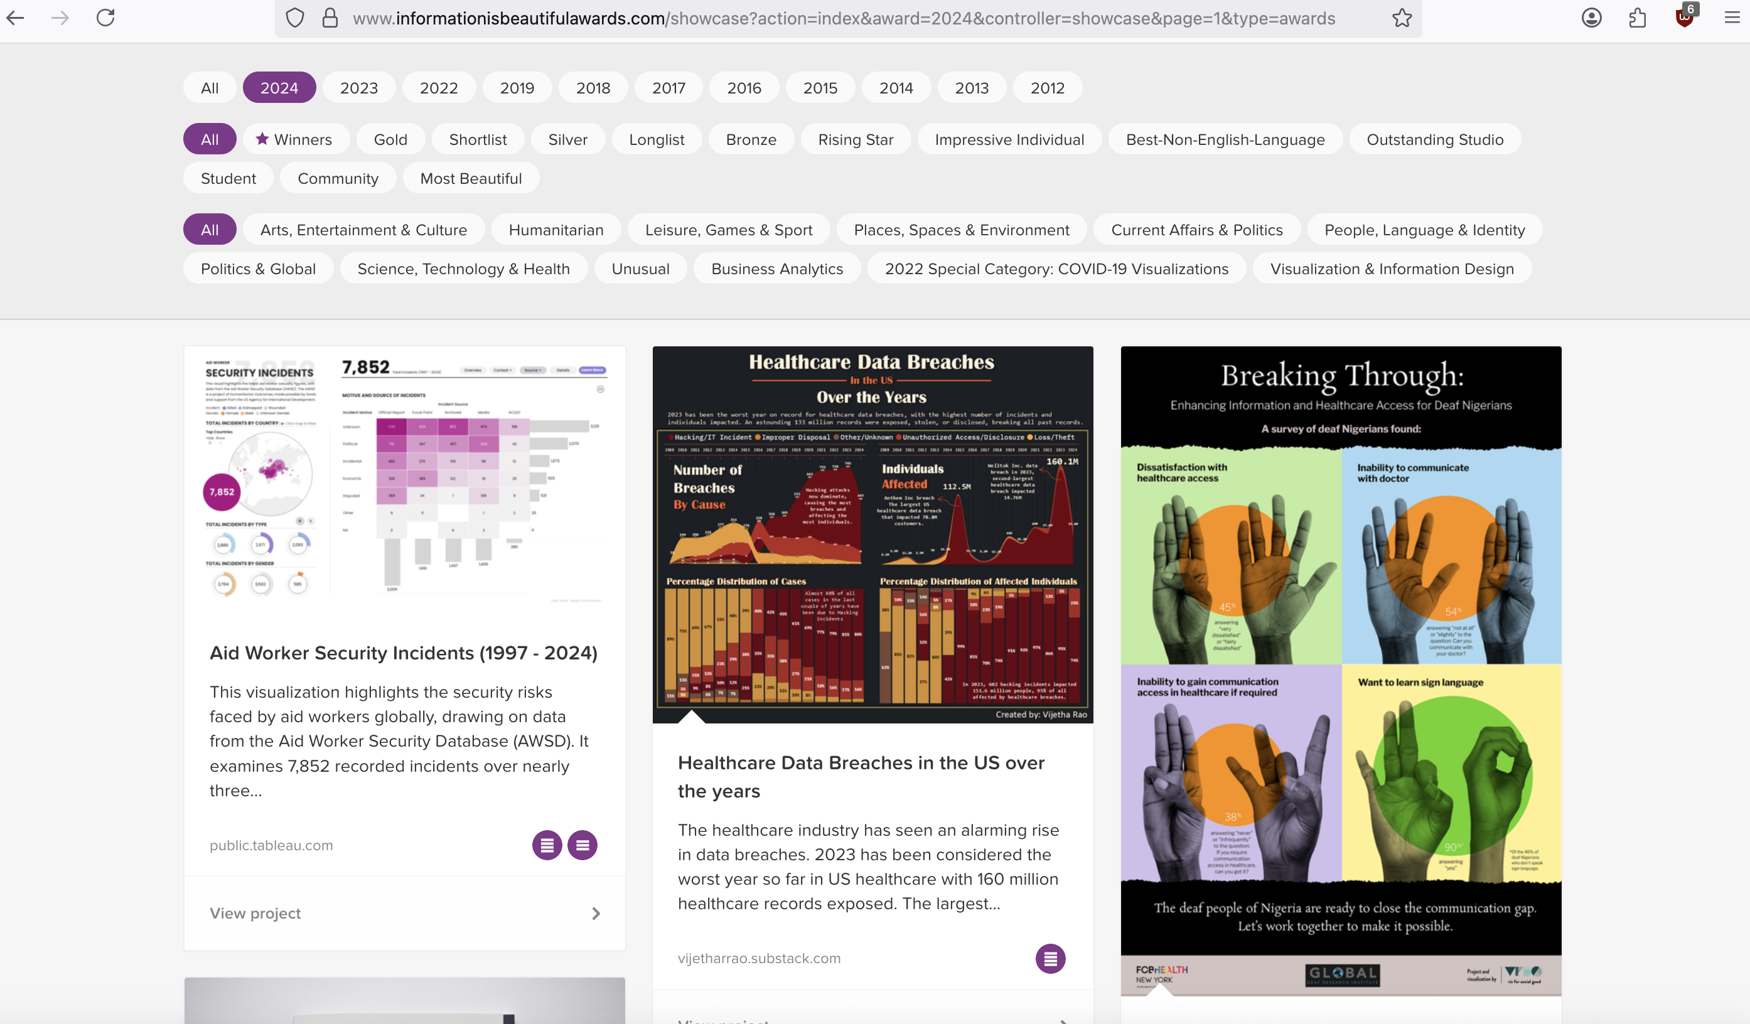Screen dimensions: 1750x1024
Task: Go back using browser back arrow
Action: pos(15,18)
